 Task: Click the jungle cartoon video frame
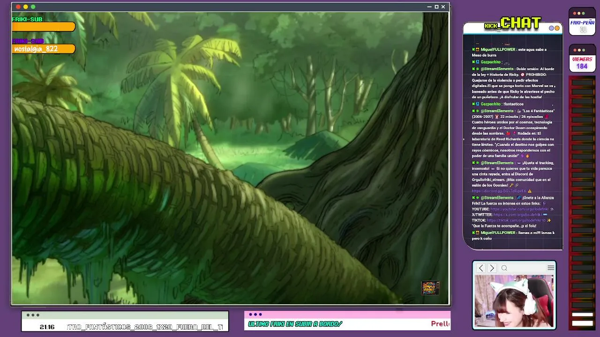tap(230, 158)
